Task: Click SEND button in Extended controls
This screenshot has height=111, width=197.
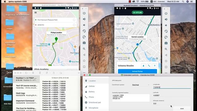Action: coord(182,109)
